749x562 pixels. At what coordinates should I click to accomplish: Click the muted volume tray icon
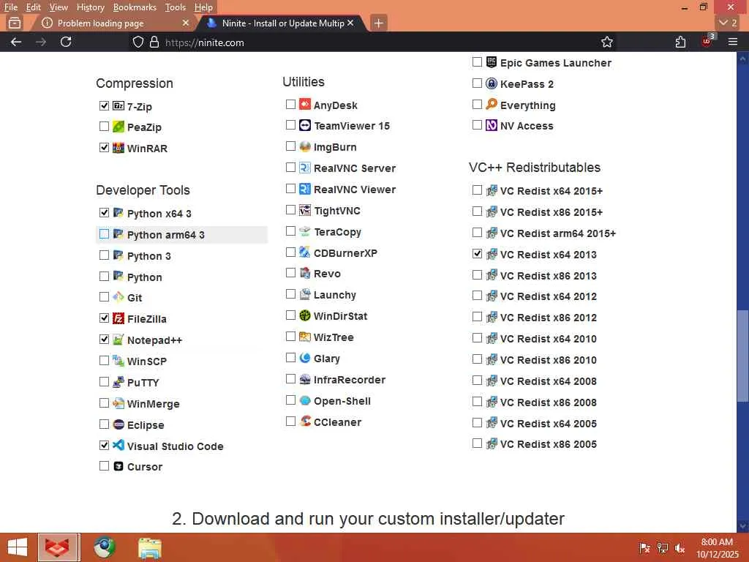pyautogui.click(x=680, y=547)
